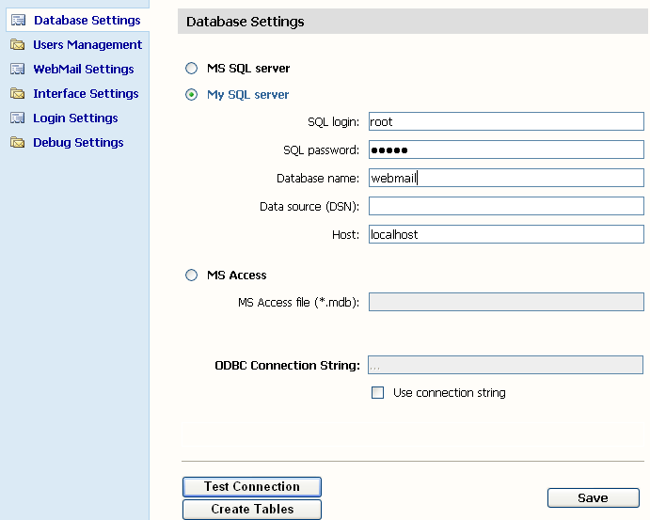
Task: Click the Login Settings sidebar icon
Action: (x=17, y=118)
